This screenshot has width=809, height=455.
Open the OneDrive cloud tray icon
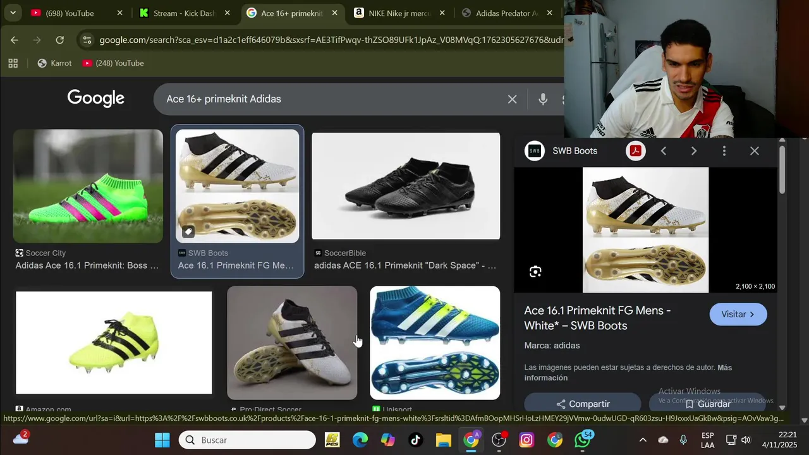pos(663,440)
